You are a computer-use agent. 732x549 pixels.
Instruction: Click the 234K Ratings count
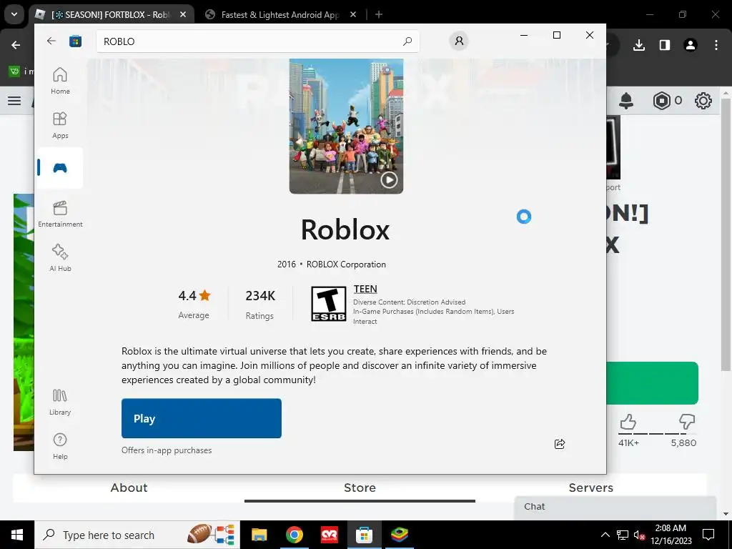[x=260, y=304]
